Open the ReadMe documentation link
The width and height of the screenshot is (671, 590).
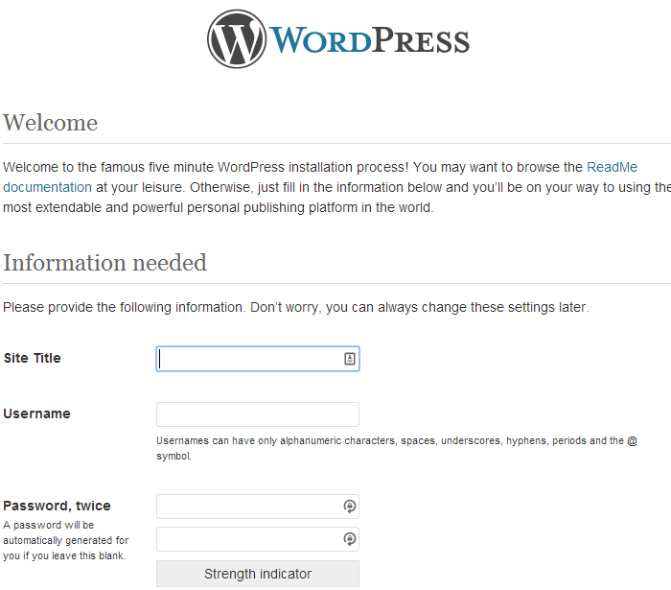coord(612,167)
